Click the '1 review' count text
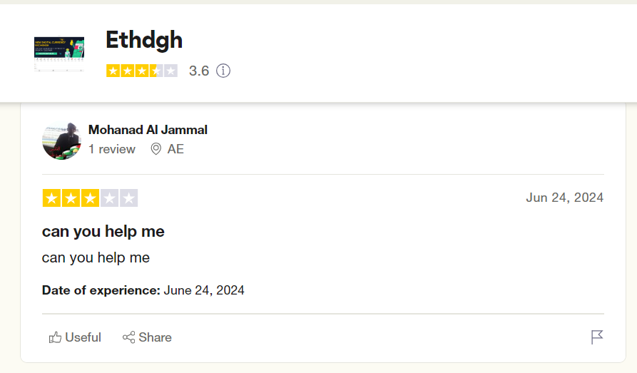The image size is (637, 373). click(112, 149)
